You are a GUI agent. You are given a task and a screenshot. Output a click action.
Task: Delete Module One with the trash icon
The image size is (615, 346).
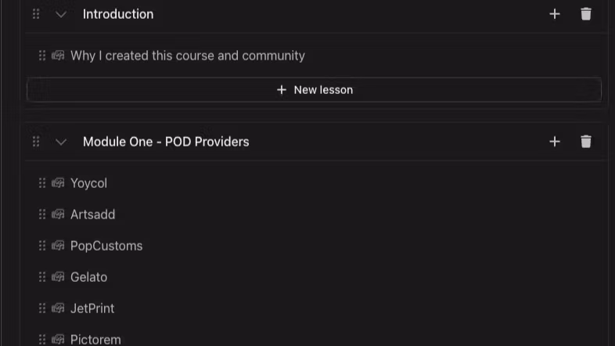[x=586, y=142]
